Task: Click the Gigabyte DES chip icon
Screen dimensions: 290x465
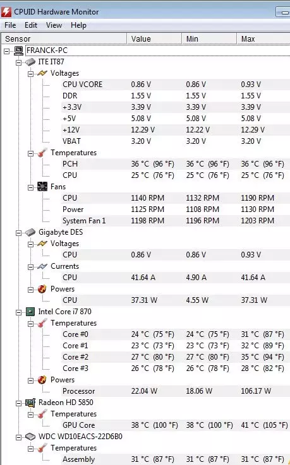Action: pos(30,232)
